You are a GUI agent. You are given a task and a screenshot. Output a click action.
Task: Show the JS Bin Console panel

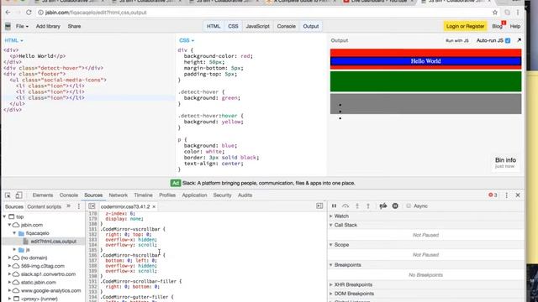(x=286, y=26)
